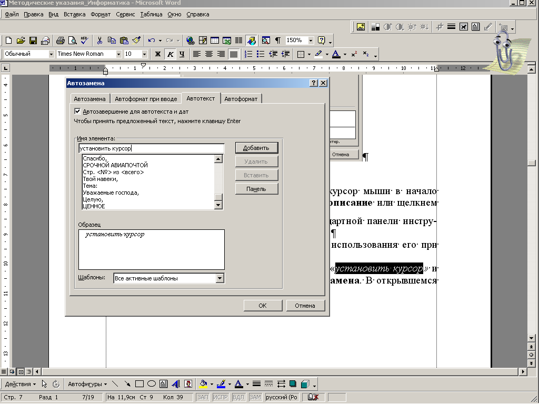Open the Действия drawing menu
Screen dimensions: 539x404
pos(21,384)
